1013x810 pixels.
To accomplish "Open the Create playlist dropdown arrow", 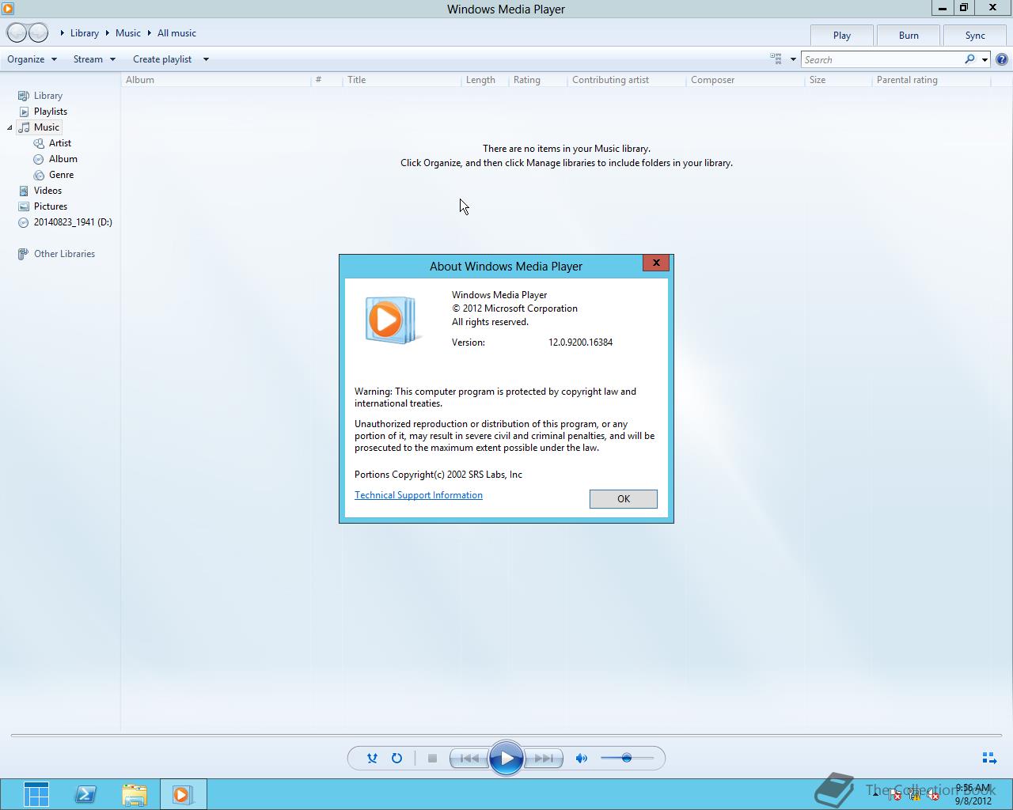I will click(x=206, y=59).
